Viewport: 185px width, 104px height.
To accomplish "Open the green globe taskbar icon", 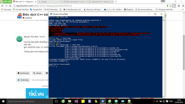I will (x=116, y=101).
